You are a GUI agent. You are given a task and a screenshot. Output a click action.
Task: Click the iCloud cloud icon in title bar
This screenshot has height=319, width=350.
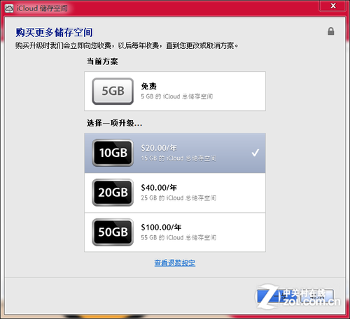tap(9, 8)
